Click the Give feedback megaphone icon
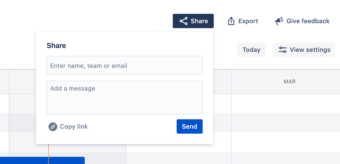 click(279, 21)
